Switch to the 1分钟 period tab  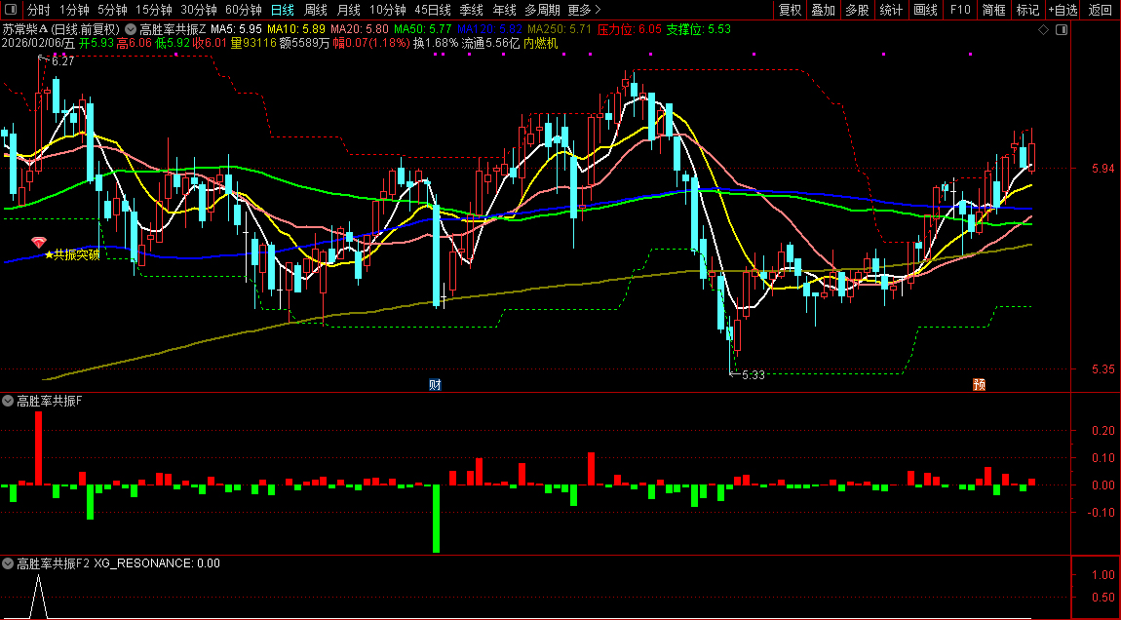coord(74,10)
